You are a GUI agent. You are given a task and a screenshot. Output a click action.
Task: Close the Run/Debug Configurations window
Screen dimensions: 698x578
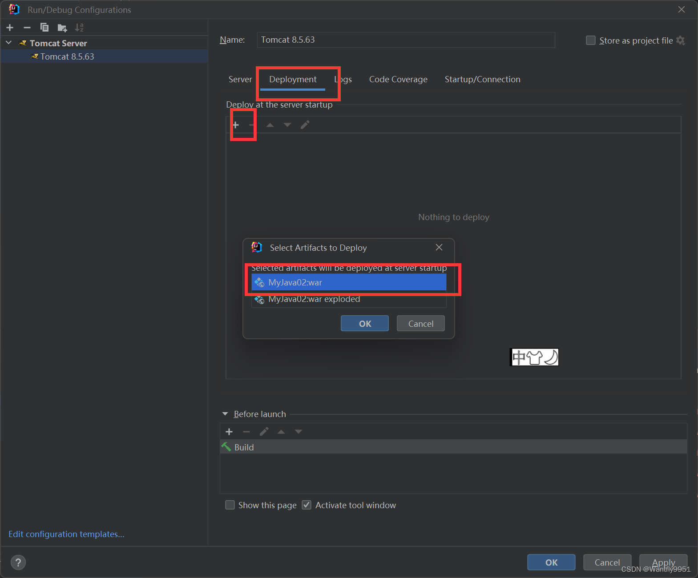click(x=681, y=9)
